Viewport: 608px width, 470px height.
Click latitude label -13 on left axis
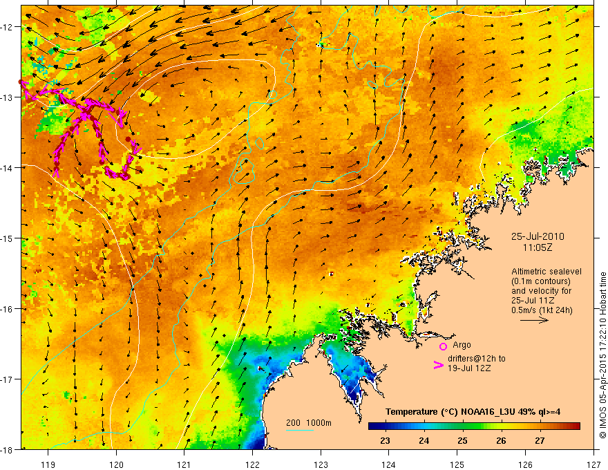pos(8,97)
